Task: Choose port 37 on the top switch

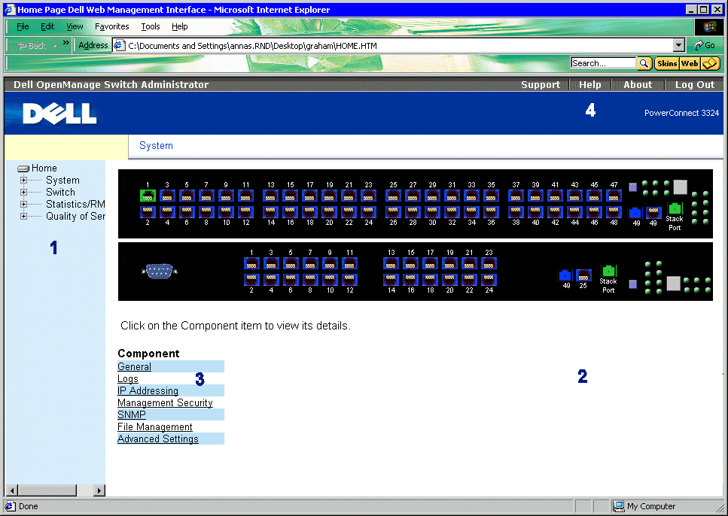Action: pos(516,196)
